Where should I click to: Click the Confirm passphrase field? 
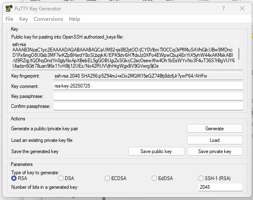[x=148, y=106]
